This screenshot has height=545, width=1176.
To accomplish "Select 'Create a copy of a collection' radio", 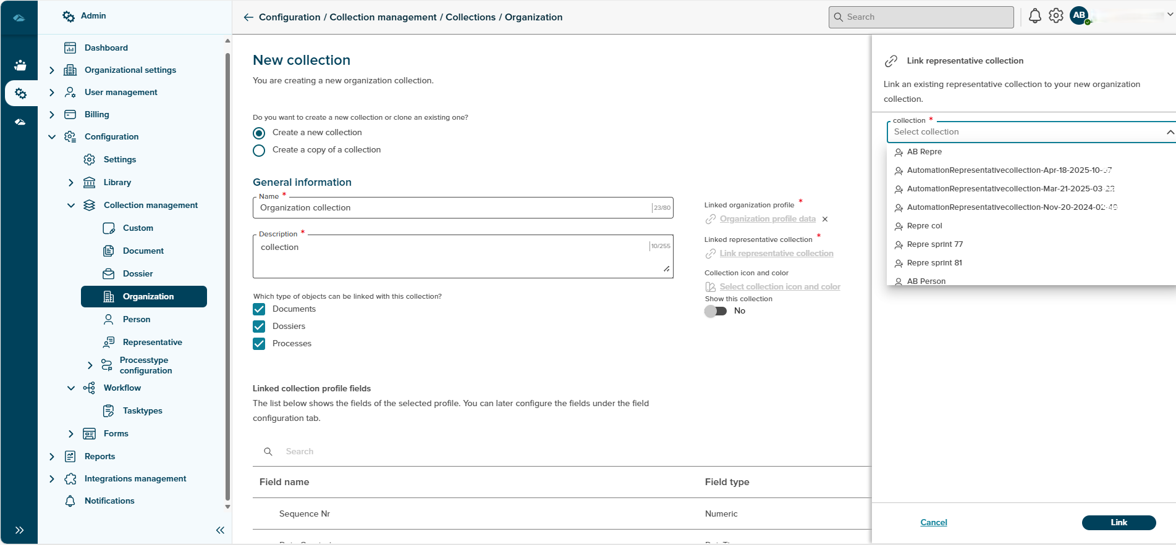I will pyautogui.click(x=259, y=151).
